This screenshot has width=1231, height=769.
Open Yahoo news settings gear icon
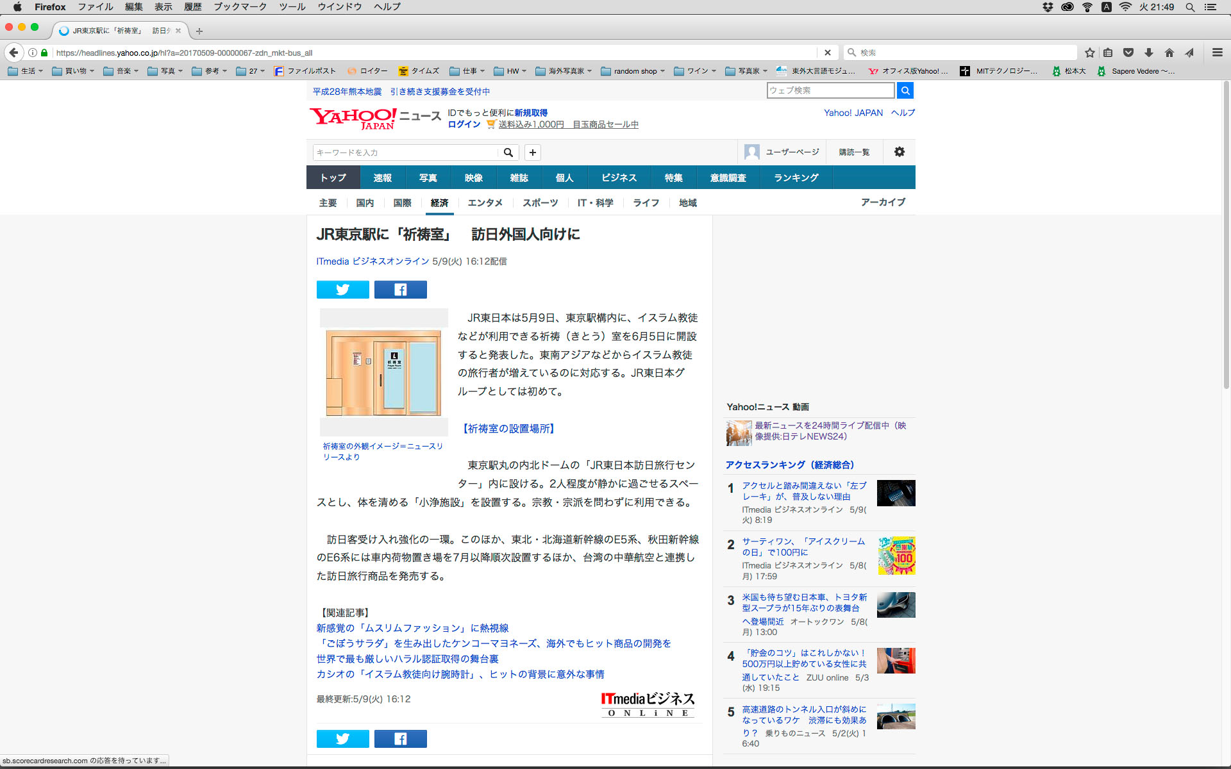click(x=899, y=152)
